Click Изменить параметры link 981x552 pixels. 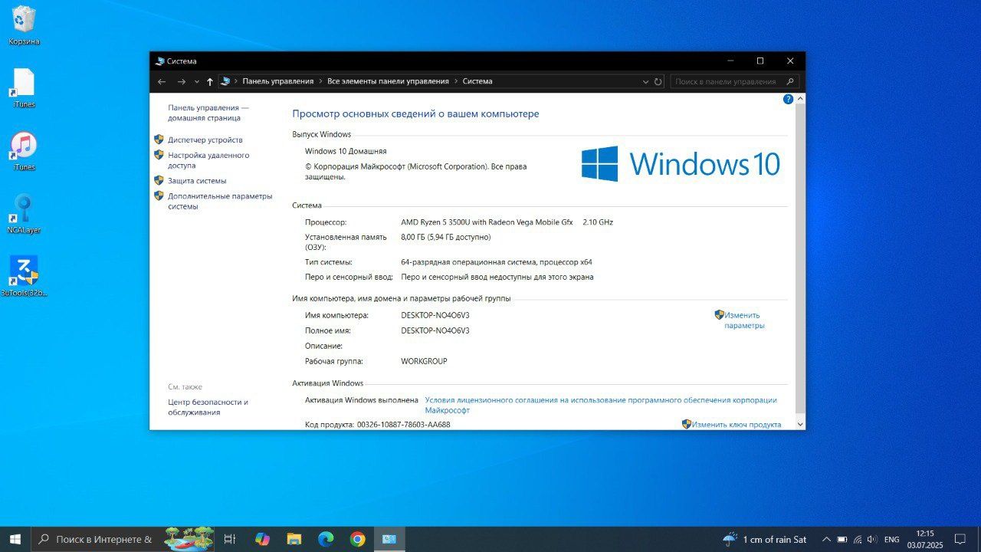(744, 320)
